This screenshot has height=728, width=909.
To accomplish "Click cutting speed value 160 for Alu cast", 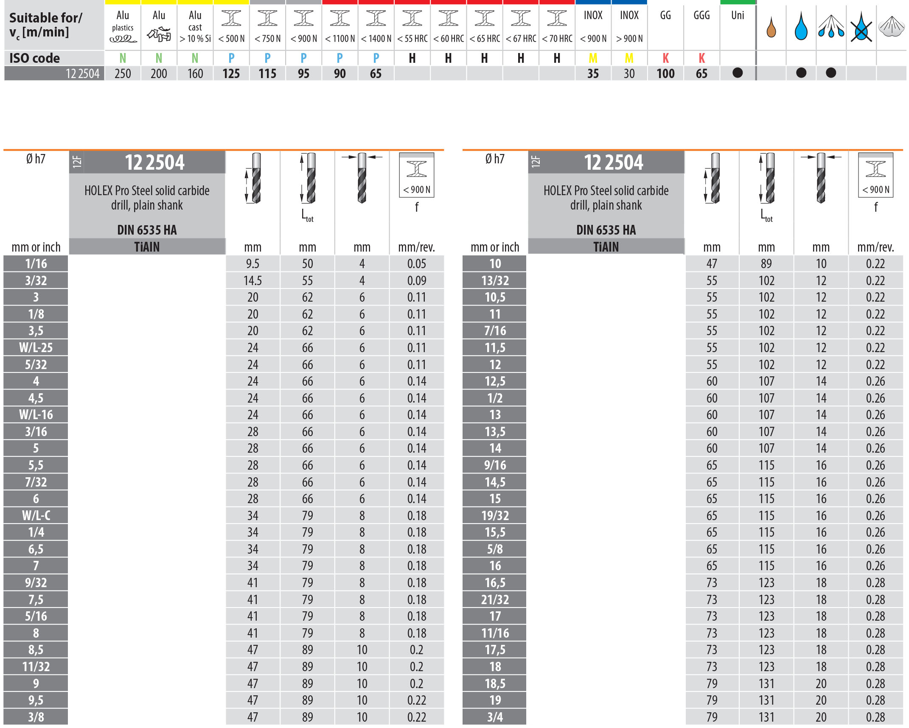I will 195,74.
